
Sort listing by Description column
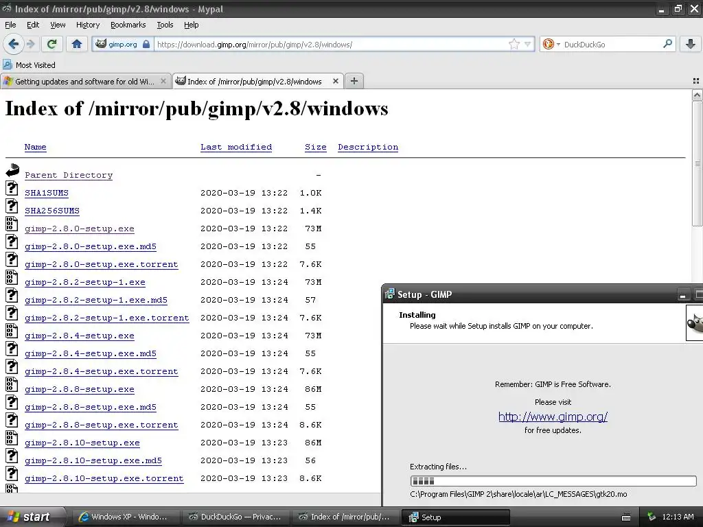(x=368, y=147)
